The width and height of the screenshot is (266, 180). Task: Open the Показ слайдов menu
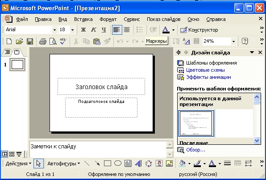(x=163, y=19)
